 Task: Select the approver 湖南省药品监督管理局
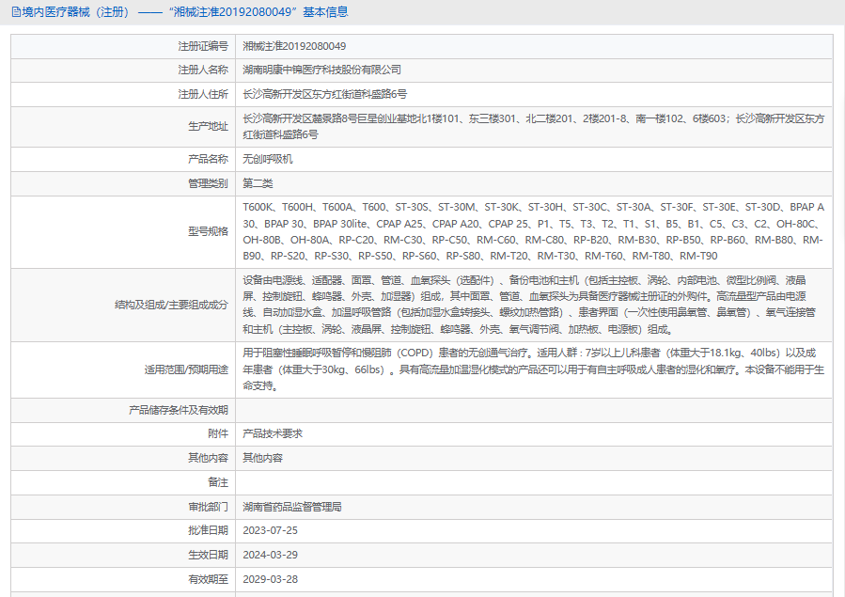pyautogui.click(x=291, y=507)
